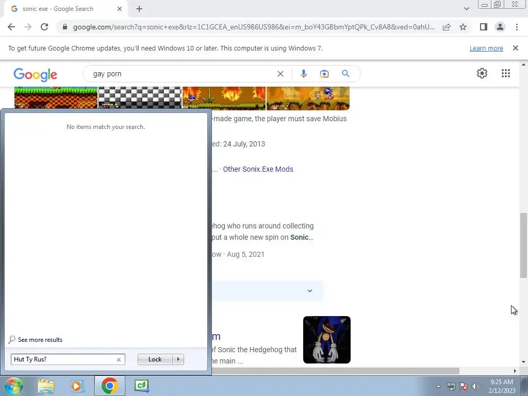
Task: Go to Google homepage via logo
Action: click(x=36, y=74)
